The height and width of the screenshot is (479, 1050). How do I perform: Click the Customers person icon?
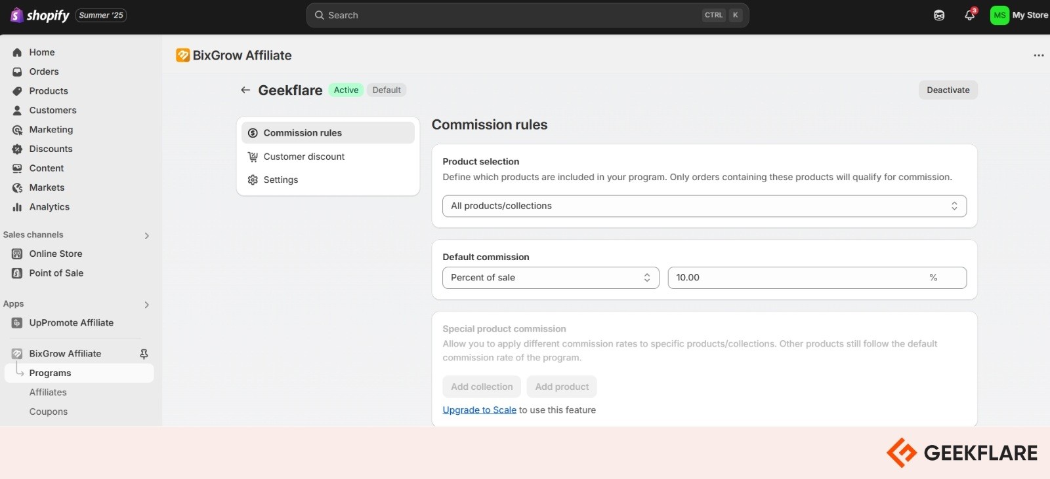pyautogui.click(x=17, y=110)
